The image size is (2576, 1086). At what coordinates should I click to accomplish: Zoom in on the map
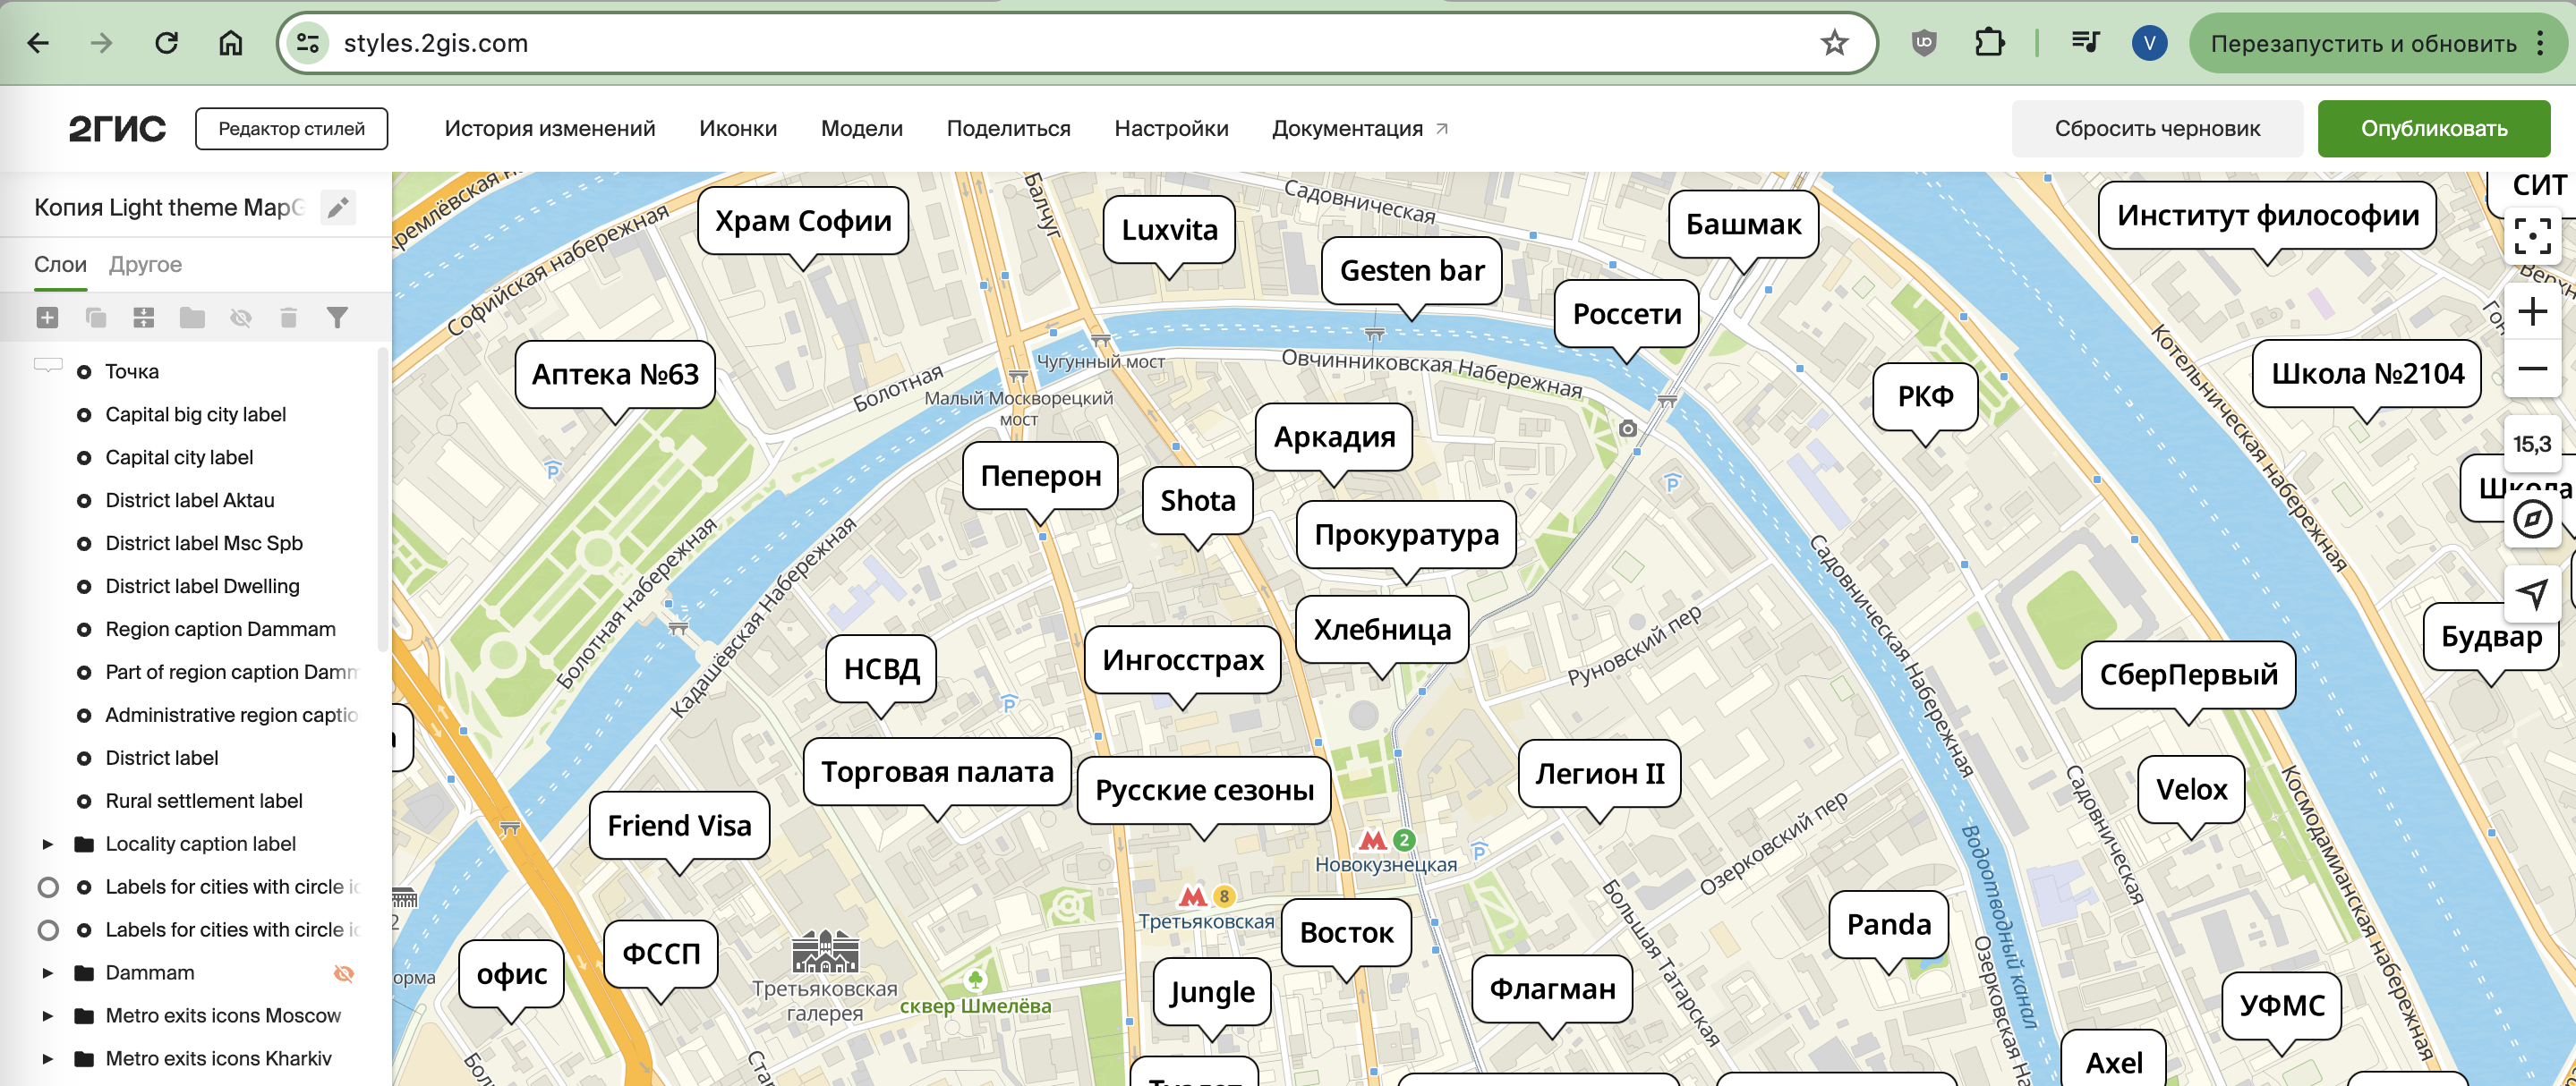point(2531,313)
